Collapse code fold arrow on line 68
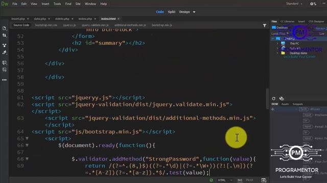This screenshot has height=183, width=327. point(27,159)
